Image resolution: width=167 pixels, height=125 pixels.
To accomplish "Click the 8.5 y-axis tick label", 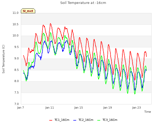I will (x=16, y=70).
